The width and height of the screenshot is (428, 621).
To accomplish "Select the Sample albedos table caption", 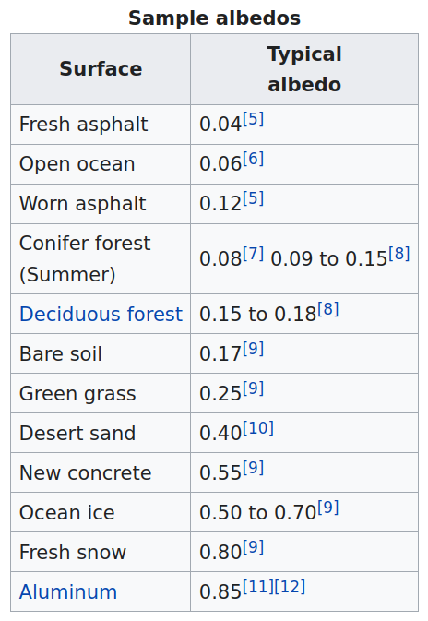I will tap(214, 18).
